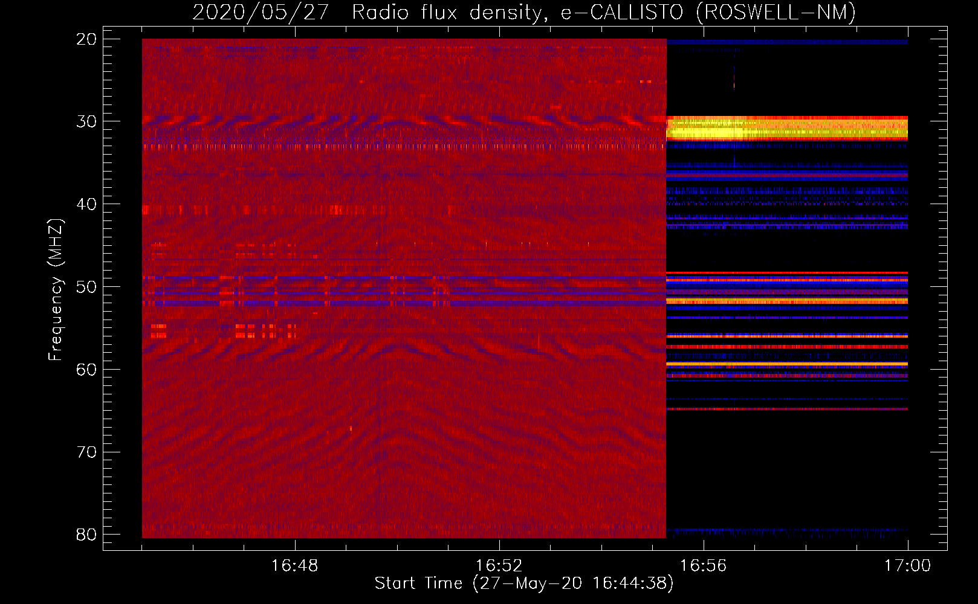Click the "Start Time (27-May-20 16:44:38)" label
This screenshot has height=604, width=978.
click(524, 583)
